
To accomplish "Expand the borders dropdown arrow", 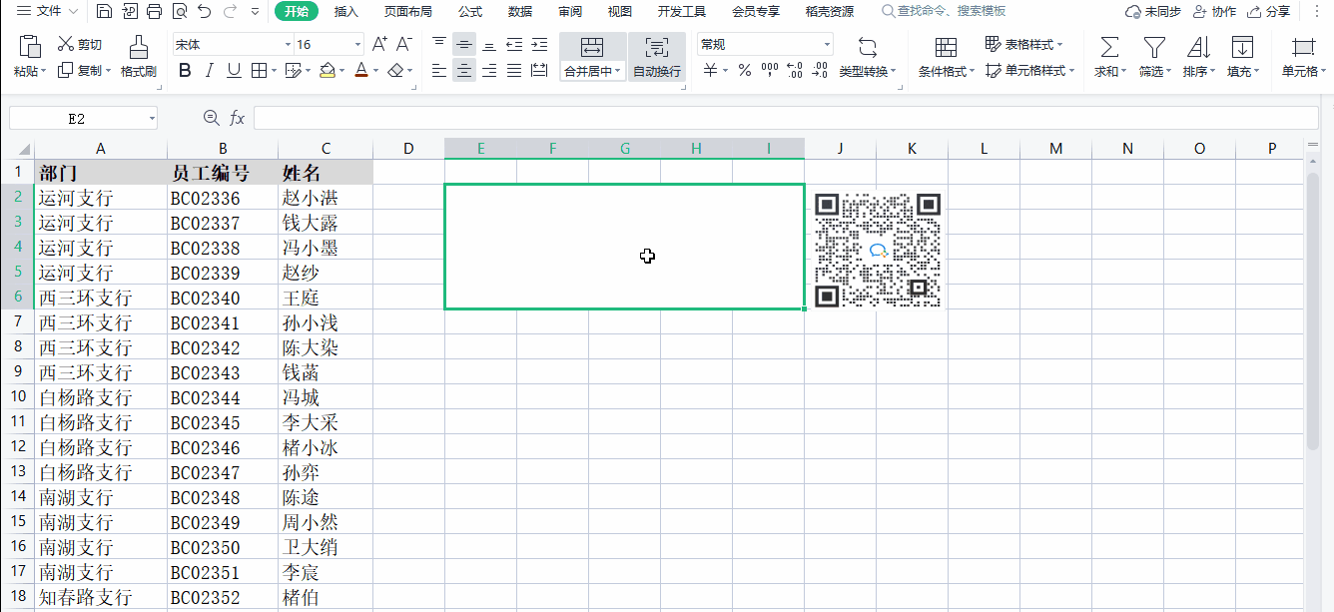I will pos(275,71).
